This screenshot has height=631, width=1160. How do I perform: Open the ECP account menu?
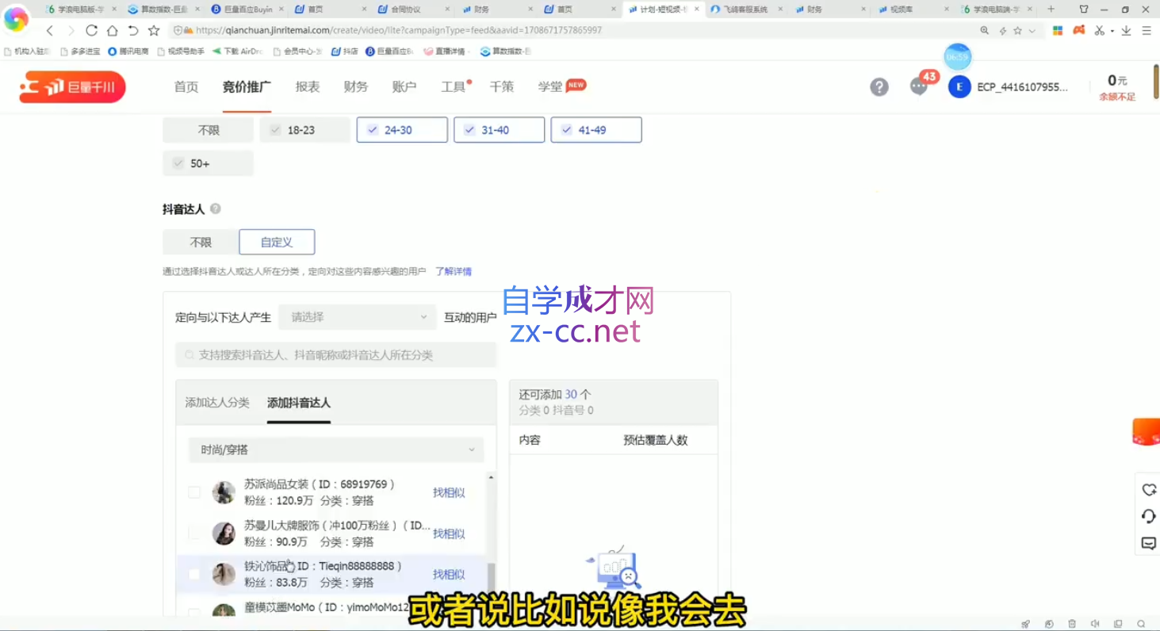coord(1008,87)
